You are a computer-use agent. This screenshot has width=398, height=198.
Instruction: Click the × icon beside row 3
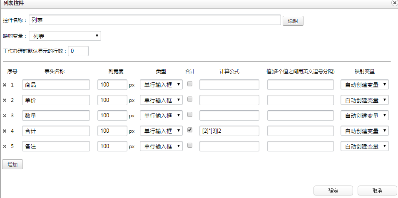pos(5,116)
